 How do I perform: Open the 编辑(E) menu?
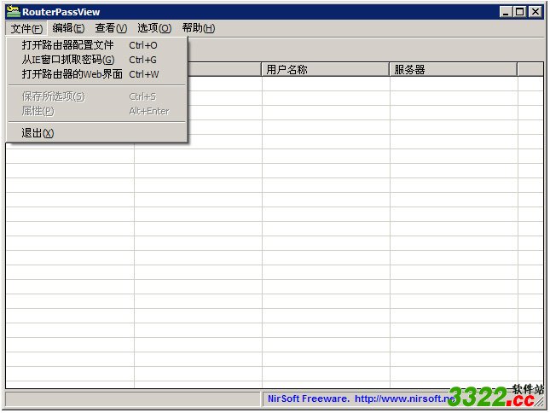[x=68, y=28]
